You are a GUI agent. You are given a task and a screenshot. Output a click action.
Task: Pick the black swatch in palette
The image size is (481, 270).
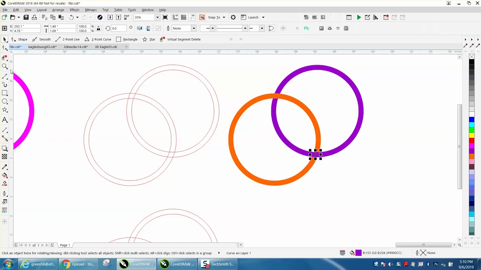pyautogui.click(x=472, y=62)
